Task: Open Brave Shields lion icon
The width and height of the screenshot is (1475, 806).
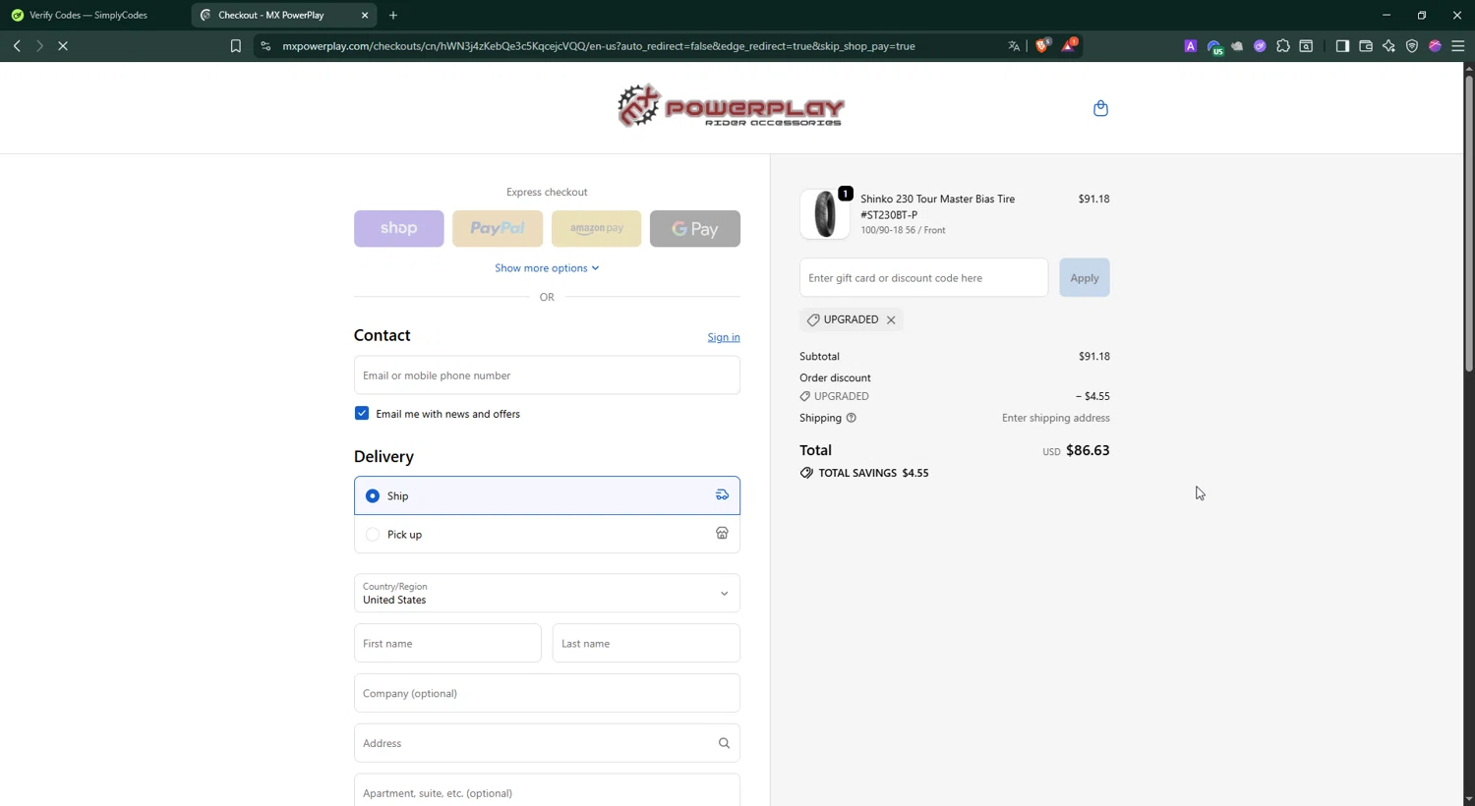Action: coord(1042,45)
